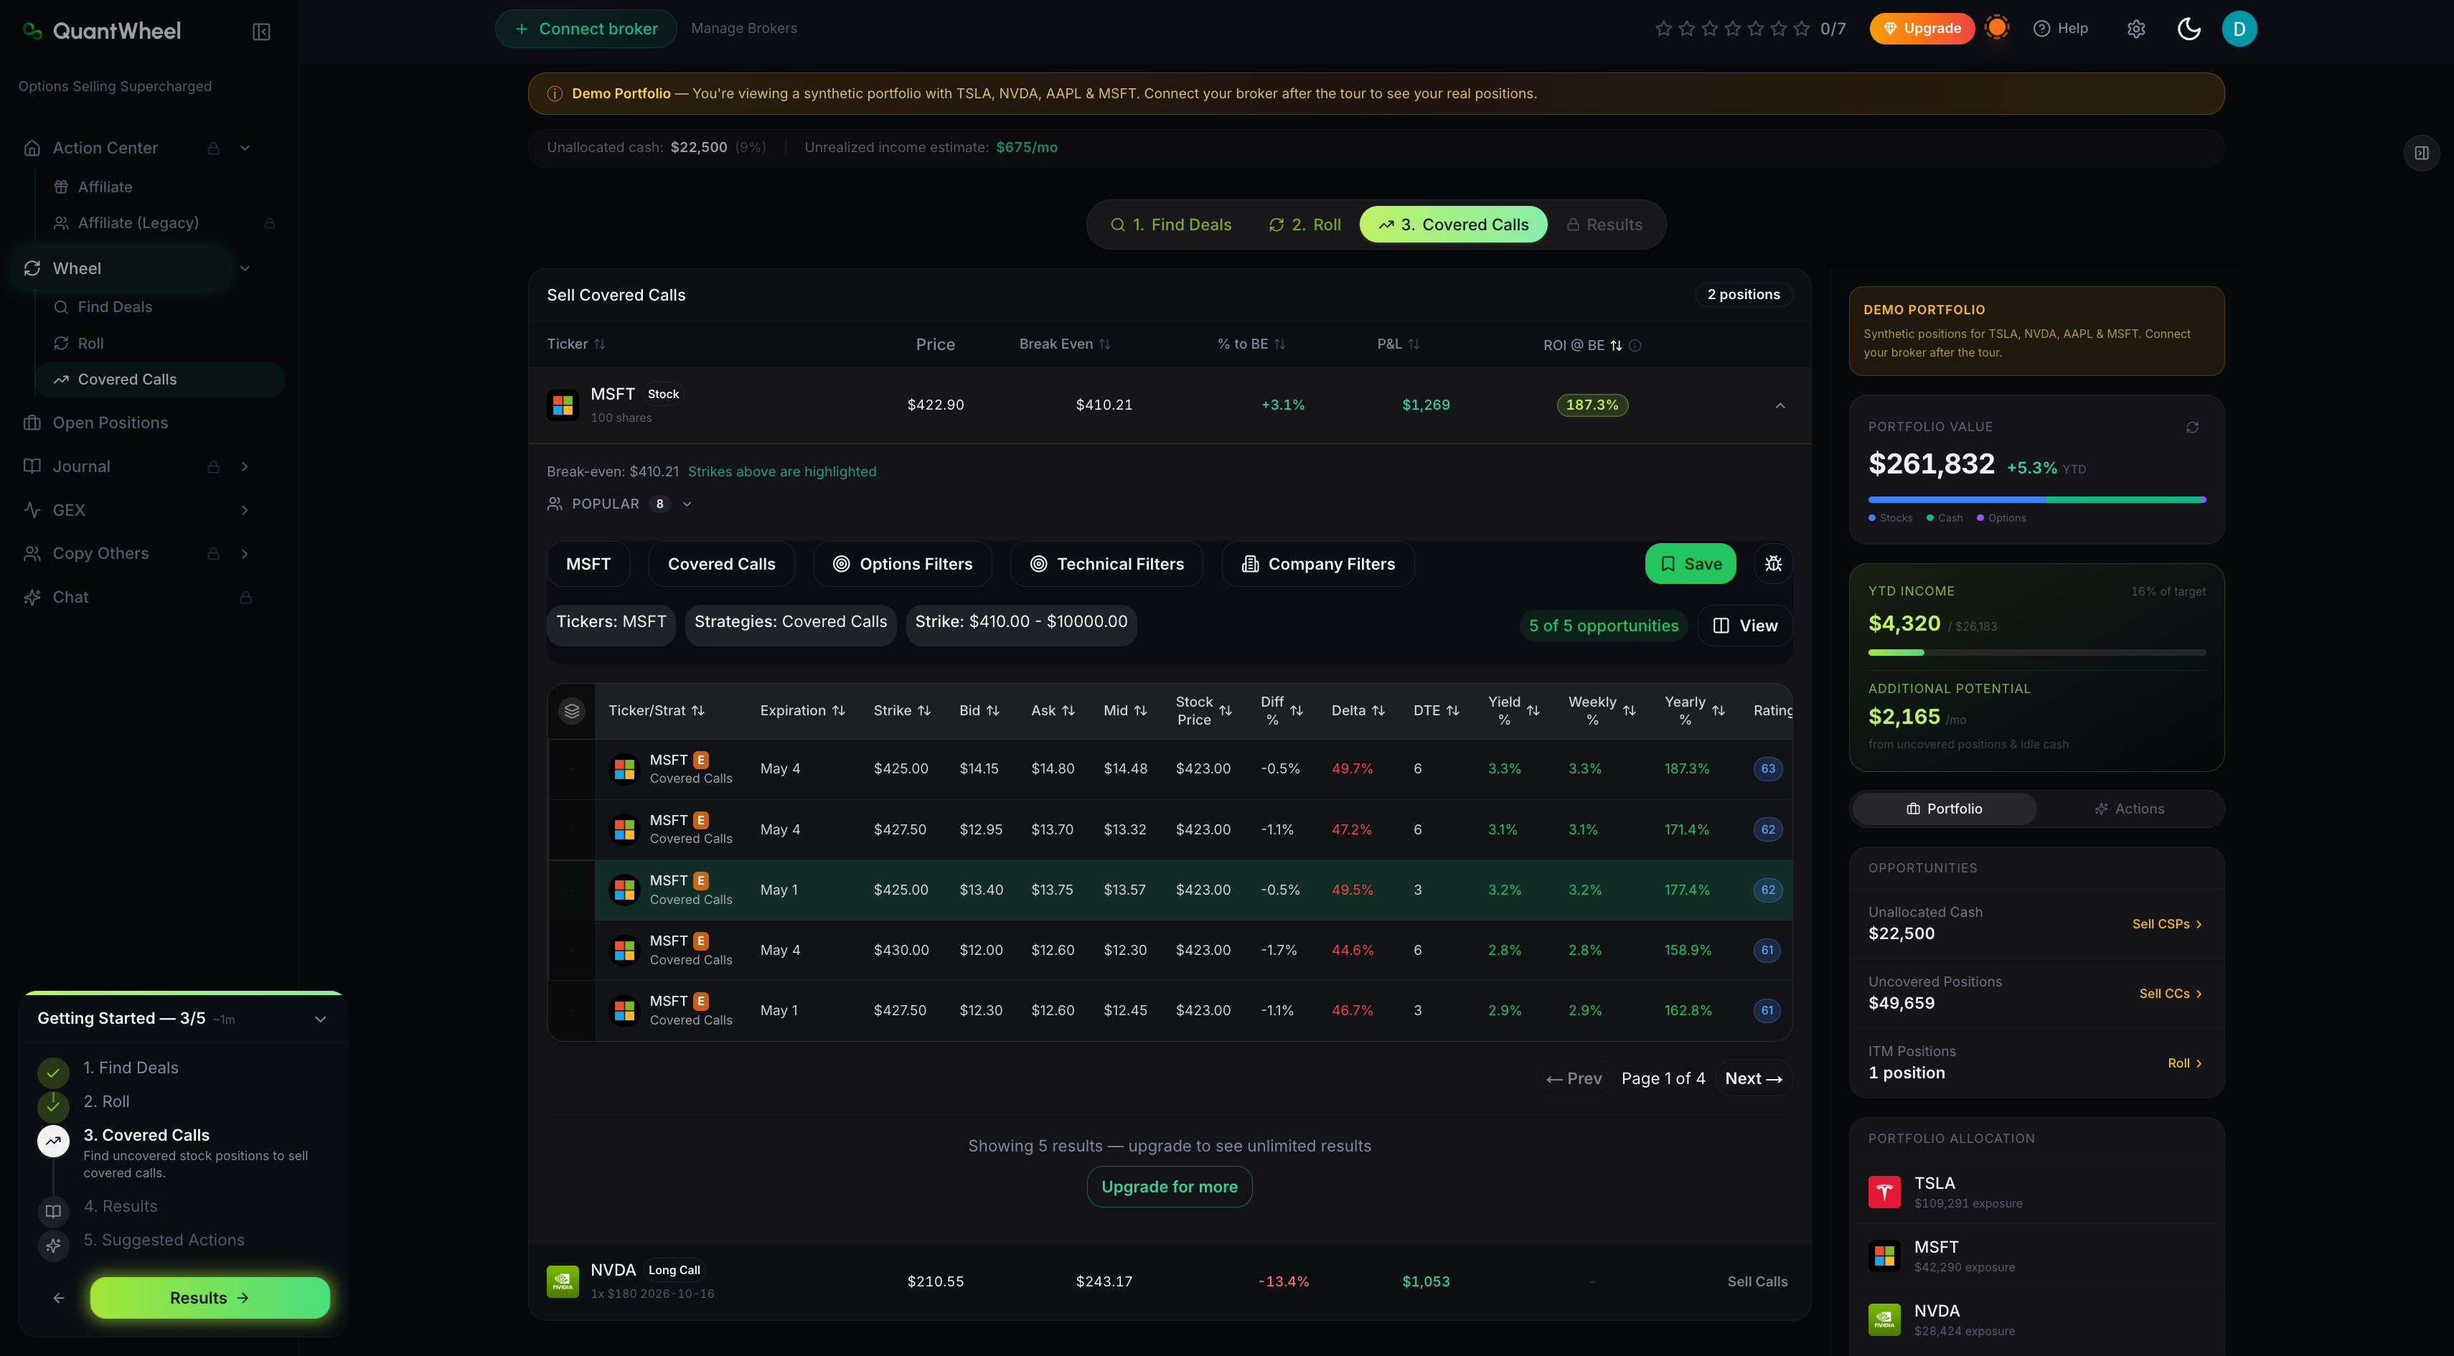2454x1356 pixels.
Task: Collapse the Getting Started checklist
Action: point(320,1019)
